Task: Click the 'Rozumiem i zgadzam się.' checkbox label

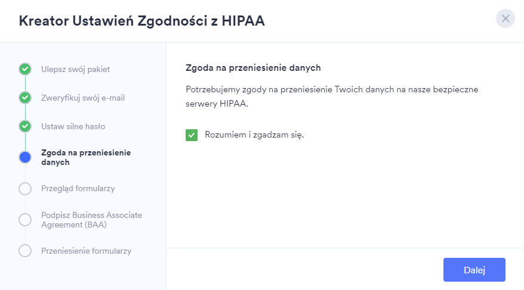Action: click(254, 135)
